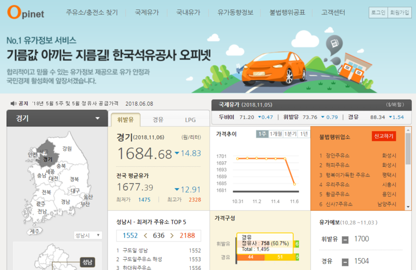Select 대구 on the Korea map
Screen dimensions: 416x270
[75, 191]
